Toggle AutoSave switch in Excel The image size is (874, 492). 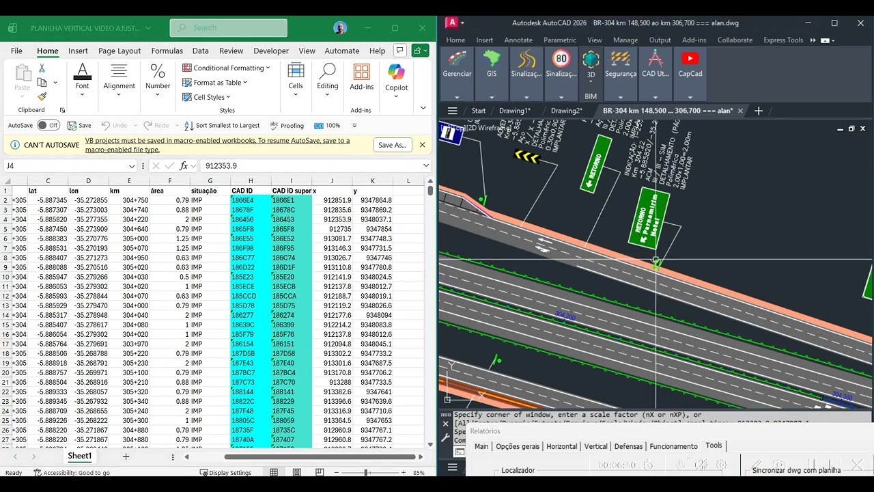(x=48, y=126)
